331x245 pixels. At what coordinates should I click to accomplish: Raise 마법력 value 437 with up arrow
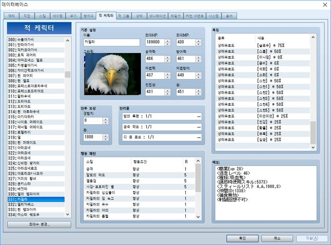tap(167, 74)
